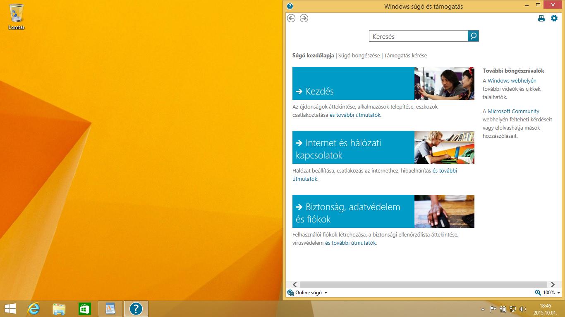Open the Microsoft Community link
This screenshot has width=565, height=317.
513,111
